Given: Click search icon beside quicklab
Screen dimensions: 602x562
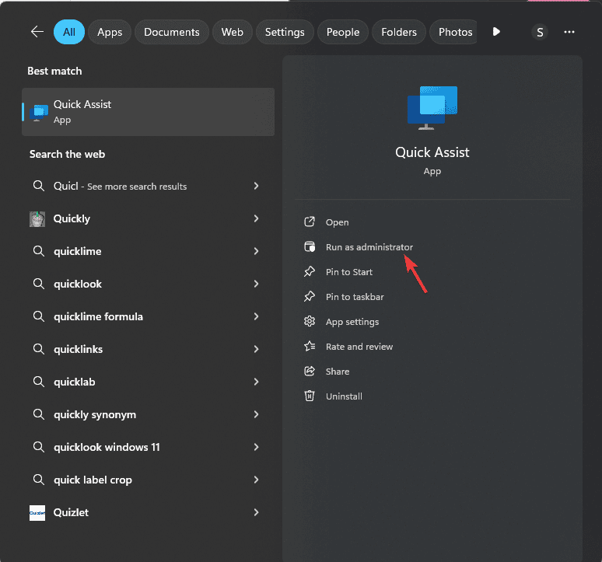Looking at the screenshot, I should click(38, 382).
